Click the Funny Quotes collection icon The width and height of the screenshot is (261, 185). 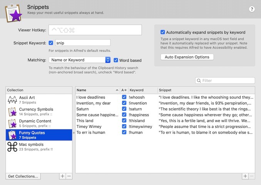click(x=12, y=135)
